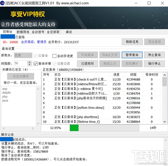168x166 pixels.
Task: Click the 等待时间 column header
Action: [152, 74]
